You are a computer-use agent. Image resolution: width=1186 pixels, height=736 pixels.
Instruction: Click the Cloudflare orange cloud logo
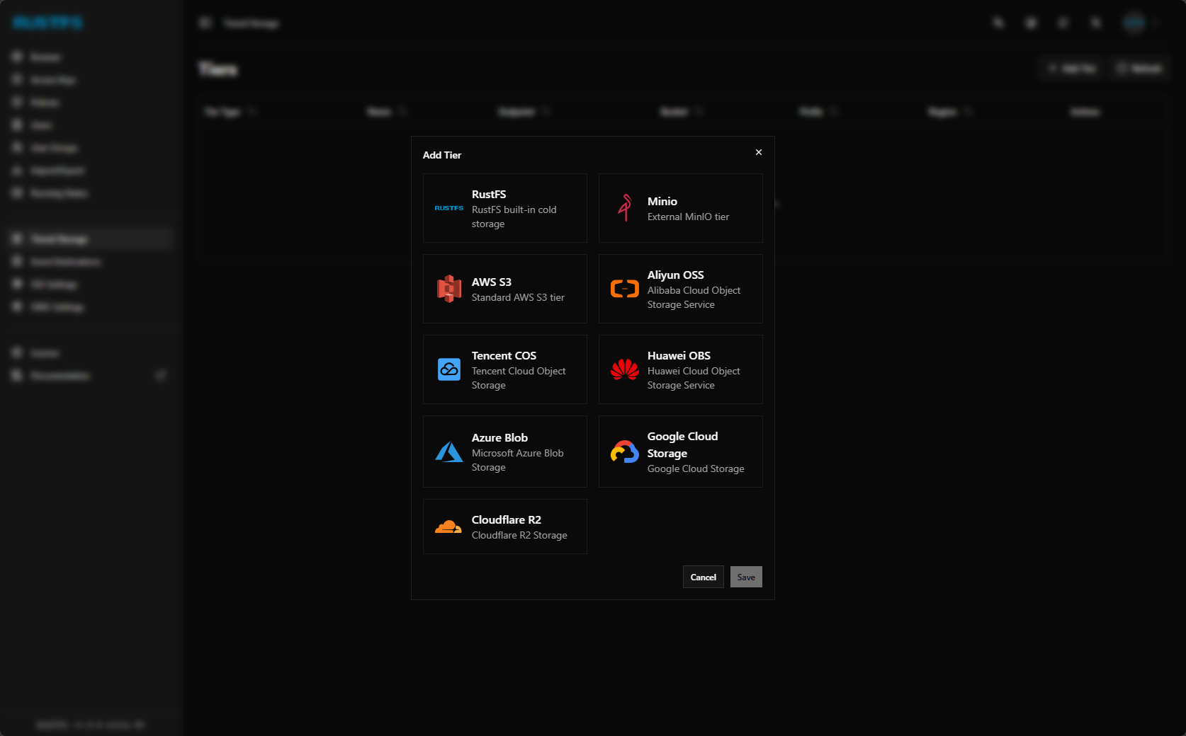(x=448, y=527)
